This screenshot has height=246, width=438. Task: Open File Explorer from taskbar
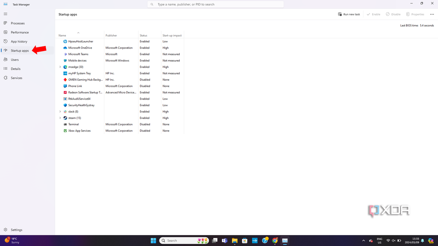coord(235,241)
